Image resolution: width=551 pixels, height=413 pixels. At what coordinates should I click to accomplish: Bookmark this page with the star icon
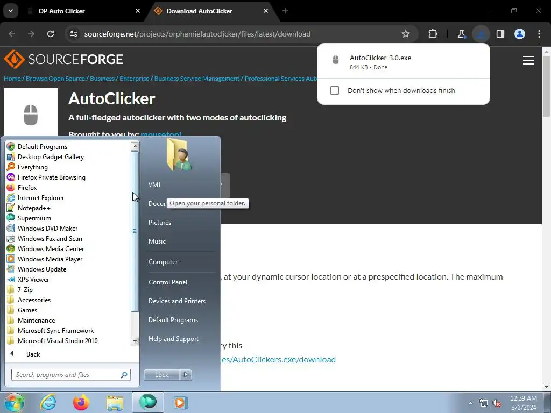[406, 34]
